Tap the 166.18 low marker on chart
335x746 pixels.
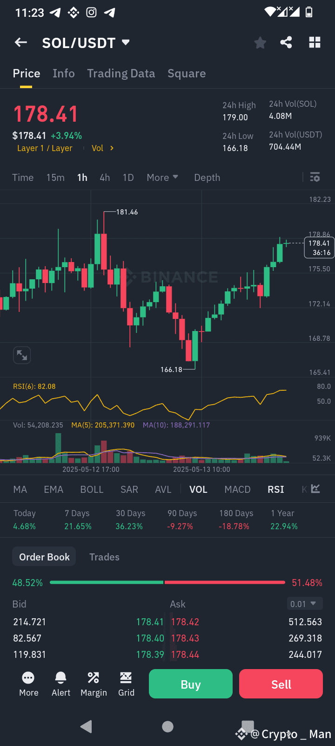point(171,370)
